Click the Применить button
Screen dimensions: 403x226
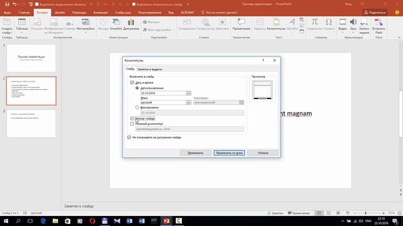tap(195, 153)
